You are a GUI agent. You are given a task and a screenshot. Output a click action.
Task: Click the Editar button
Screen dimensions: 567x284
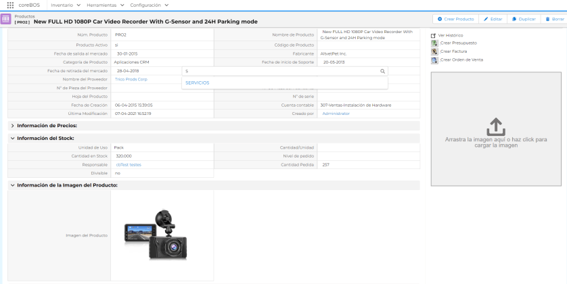point(493,19)
